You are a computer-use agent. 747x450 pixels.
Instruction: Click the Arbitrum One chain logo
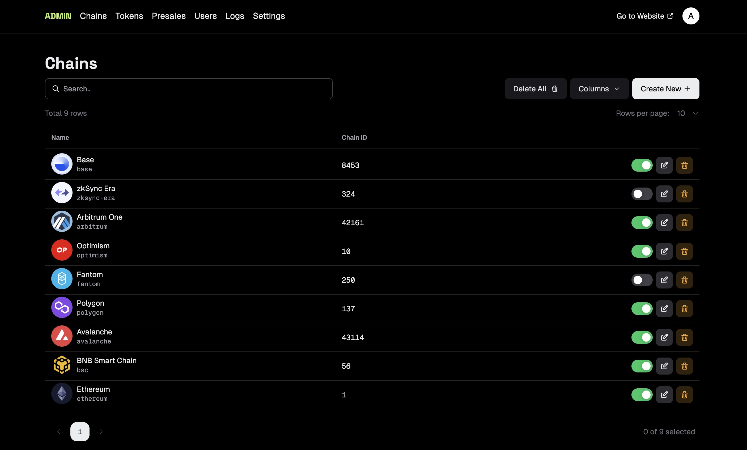[x=62, y=221]
